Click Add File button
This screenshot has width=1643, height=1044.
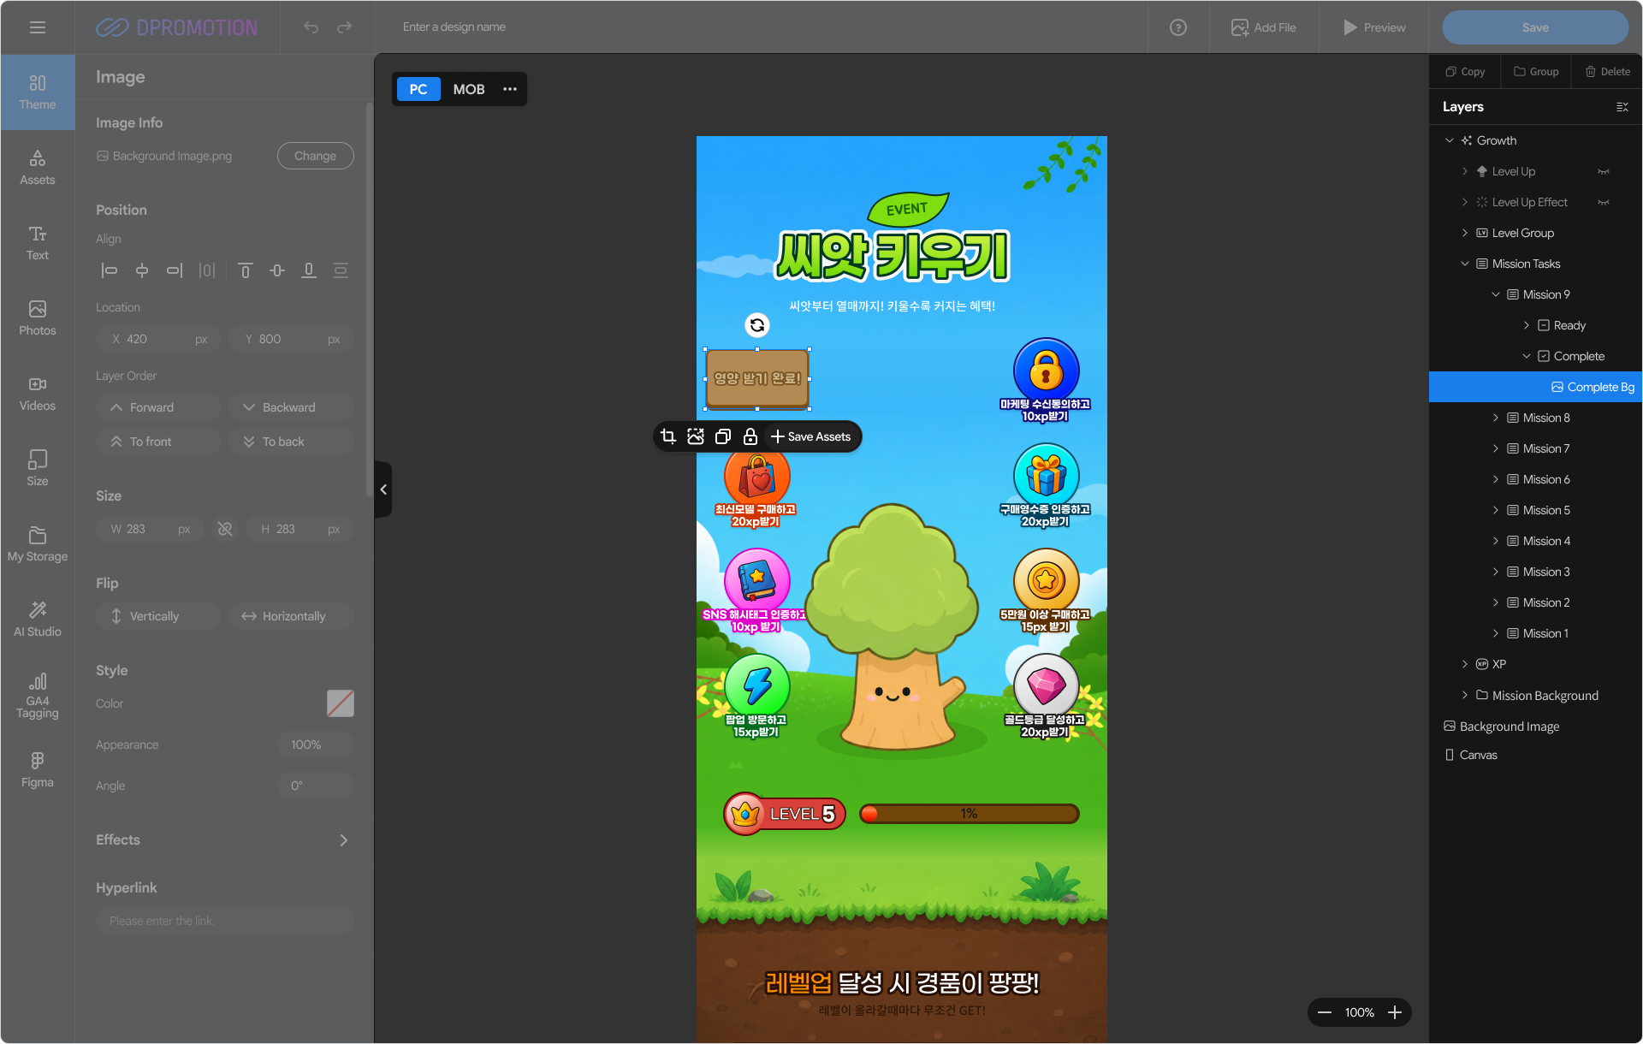[1263, 27]
